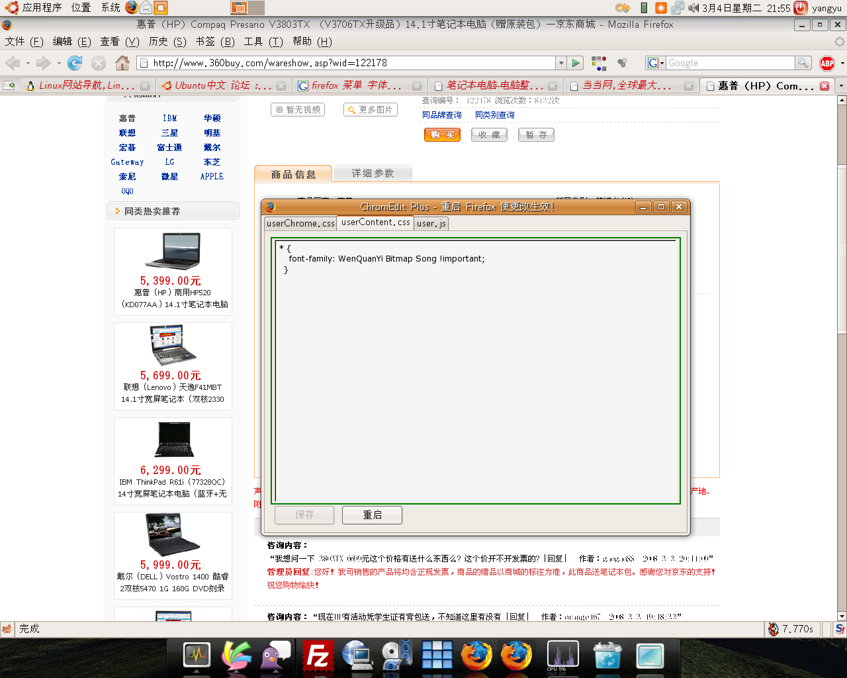
Task: Click the network connection icon in panel
Action: click(x=677, y=8)
